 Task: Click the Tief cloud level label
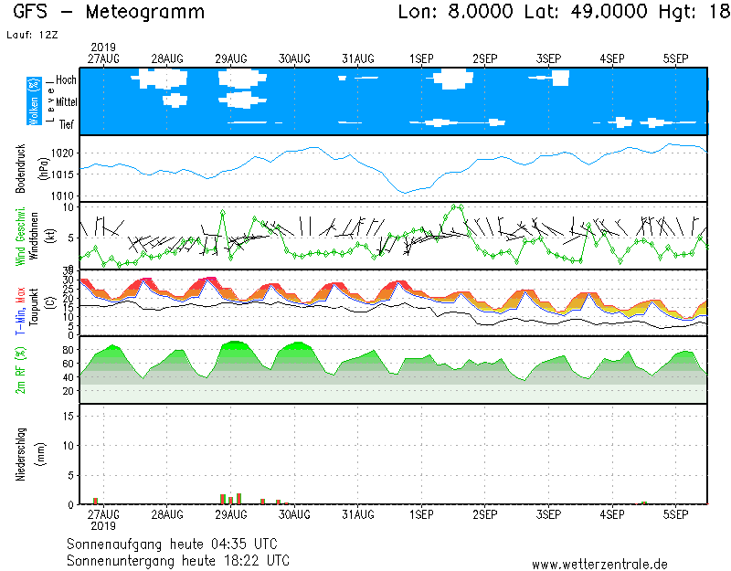(x=66, y=125)
